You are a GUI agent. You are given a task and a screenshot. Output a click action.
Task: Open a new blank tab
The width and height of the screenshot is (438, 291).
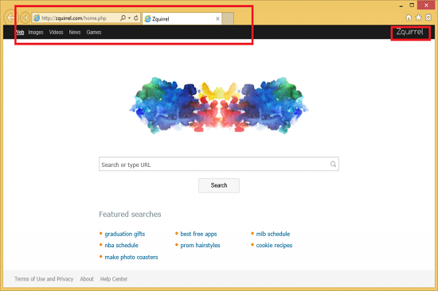pyautogui.click(x=228, y=18)
